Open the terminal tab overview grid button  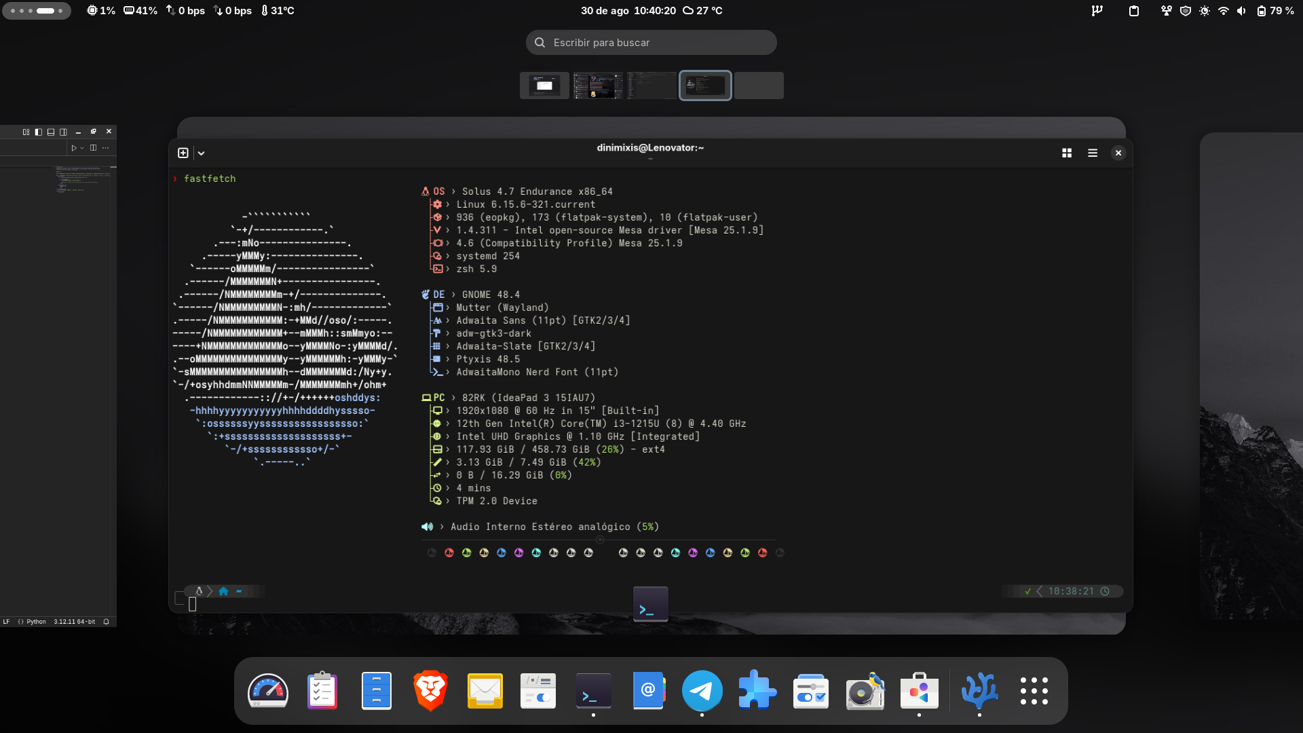[1067, 153]
